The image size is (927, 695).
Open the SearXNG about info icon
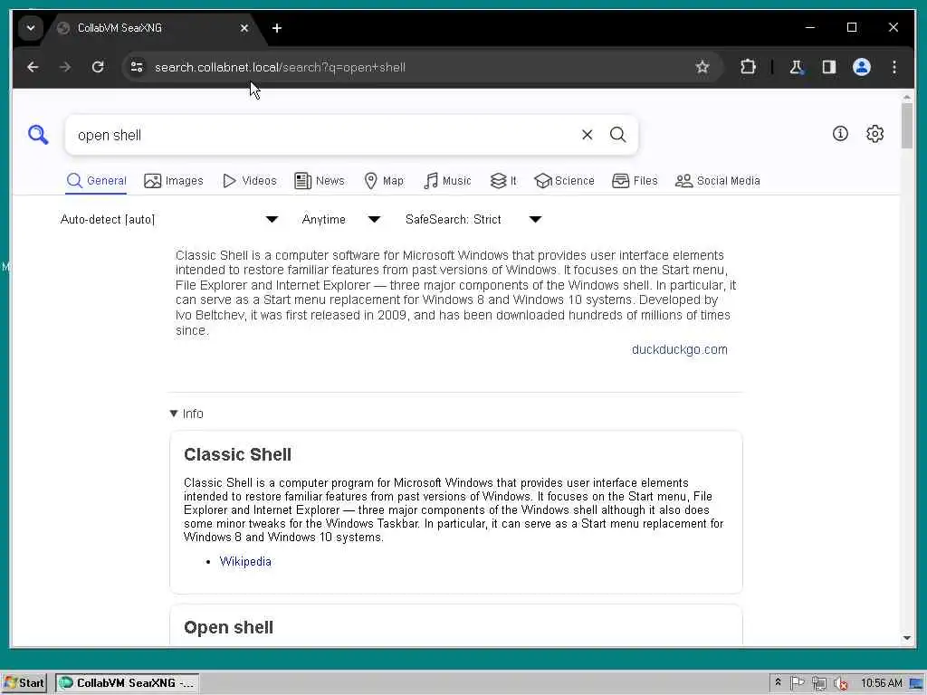840,134
